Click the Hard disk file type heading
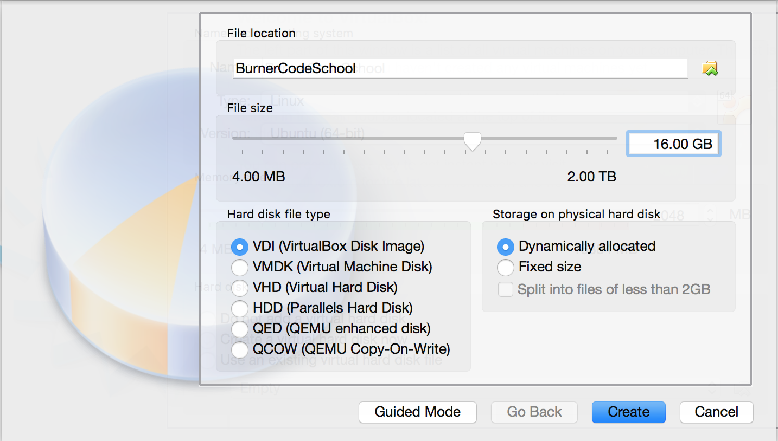This screenshot has width=778, height=441. pos(279,214)
